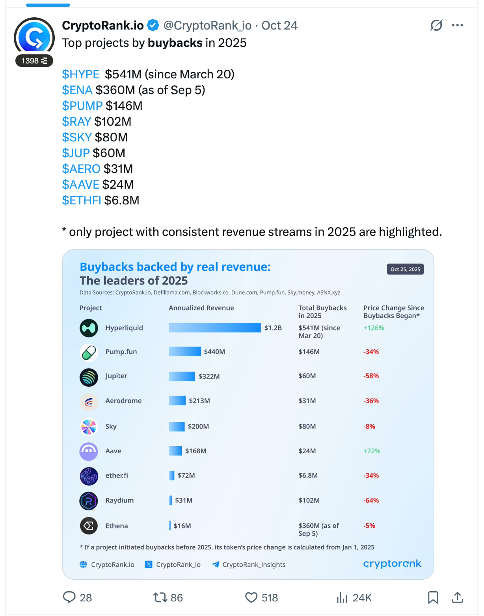Click the Grok explain icon
Screen dimensions: 484x616
click(x=436, y=25)
